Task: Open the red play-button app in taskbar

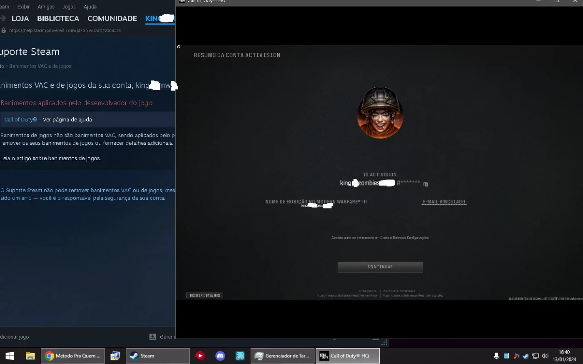Action: pos(200,356)
